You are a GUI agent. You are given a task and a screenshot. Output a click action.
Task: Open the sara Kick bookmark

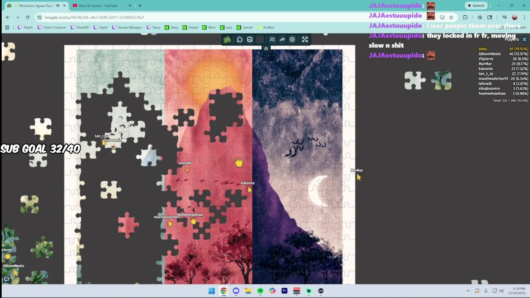(x=226, y=27)
